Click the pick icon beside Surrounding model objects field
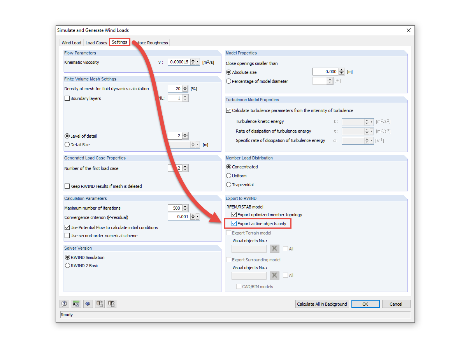This screenshot has width=467, height=350. [x=274, y=275]
